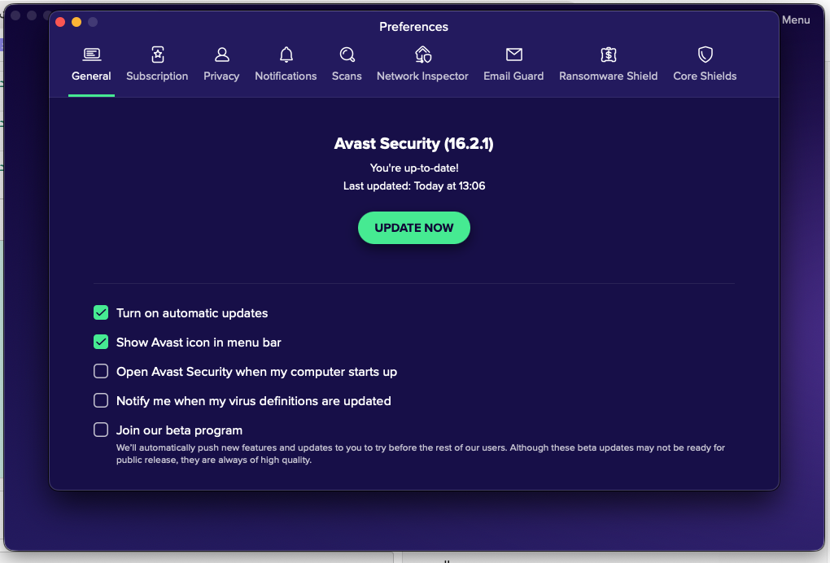Open the Network Inspector house icon

tap(422, 55)
